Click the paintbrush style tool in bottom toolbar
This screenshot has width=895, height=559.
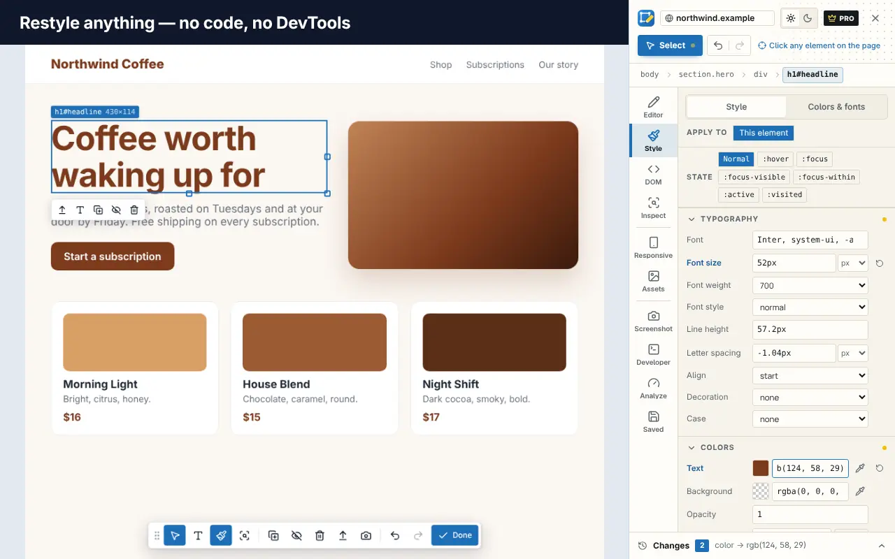tap(221, 535)
